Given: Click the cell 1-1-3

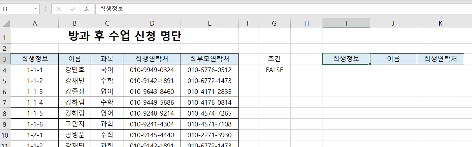Looking at the screenshot, I should point(35,92).
